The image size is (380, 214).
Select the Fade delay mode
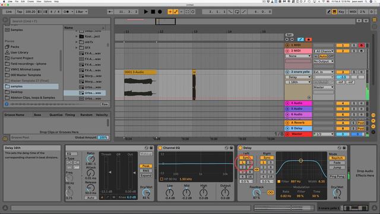[x=337, y=163]
